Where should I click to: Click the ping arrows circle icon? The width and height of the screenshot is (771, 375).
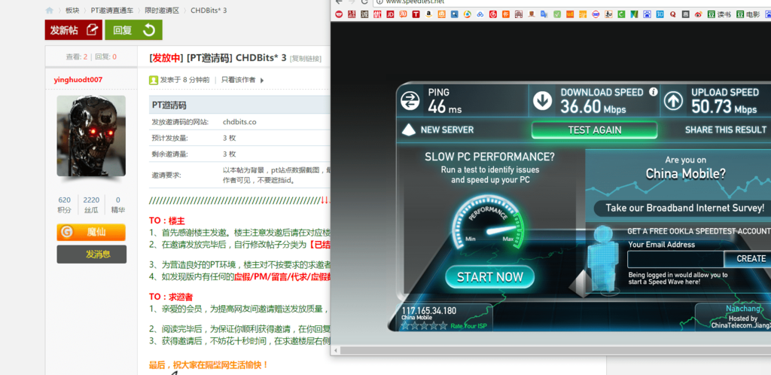click(410, 101)
